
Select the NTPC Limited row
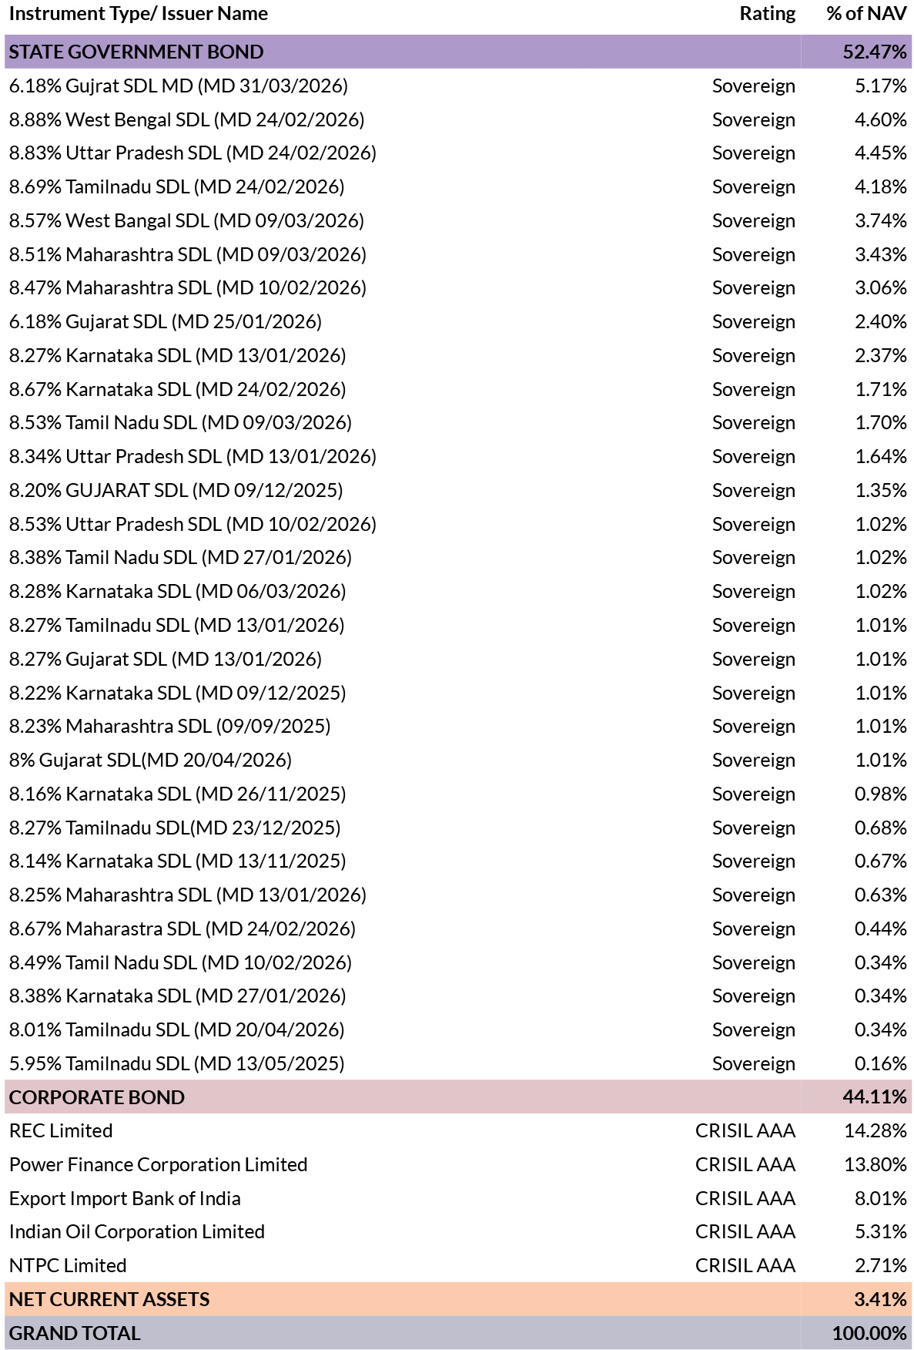click(457, 1265)
